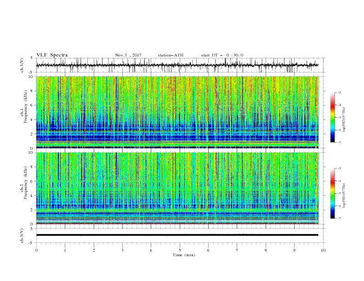Click the '6' kHz tick on ch.2 spectrogram
The image size is (364, 281).
coord(32,181)
